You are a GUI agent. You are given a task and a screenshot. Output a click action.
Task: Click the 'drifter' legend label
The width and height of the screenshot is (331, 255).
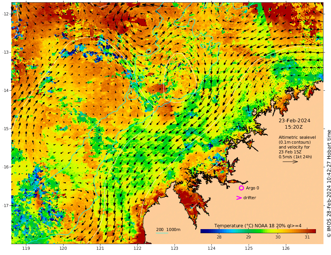click(x=250, y=198)
